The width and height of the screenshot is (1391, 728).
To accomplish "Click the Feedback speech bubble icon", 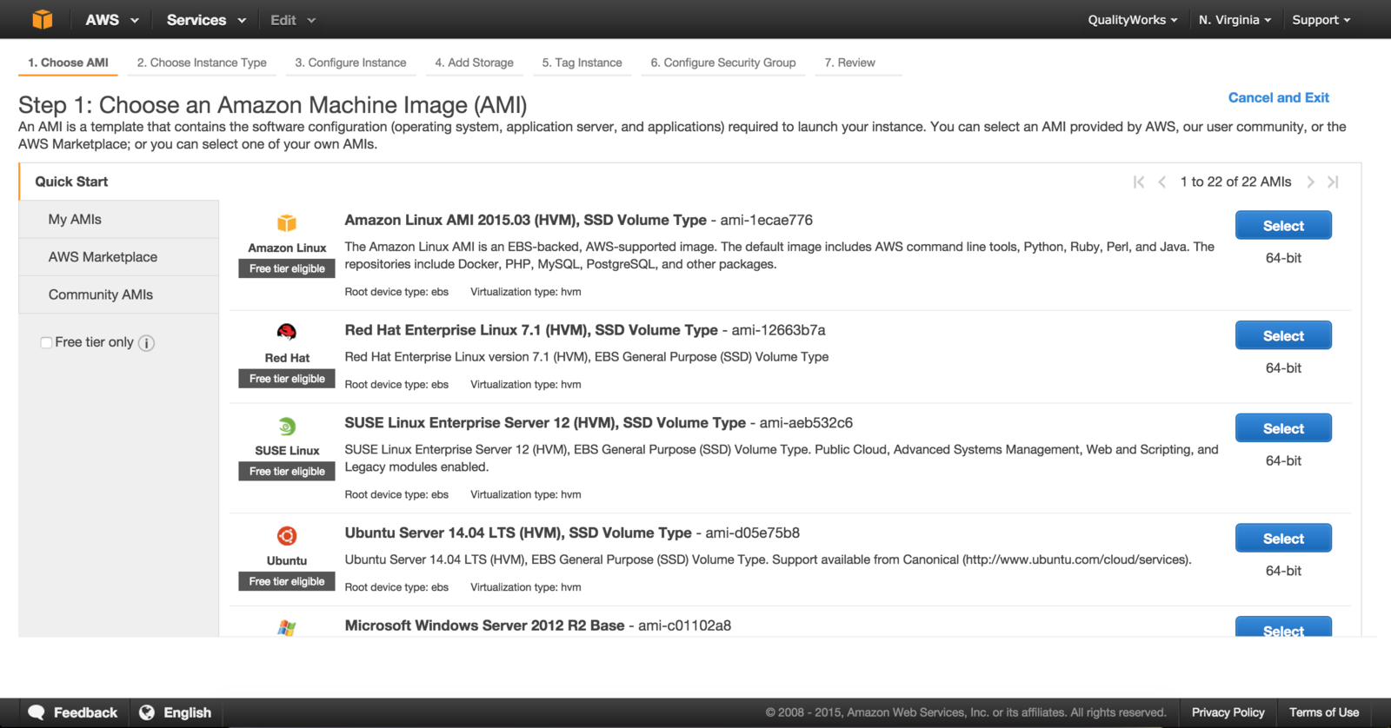I will click(x=37, y=712).
